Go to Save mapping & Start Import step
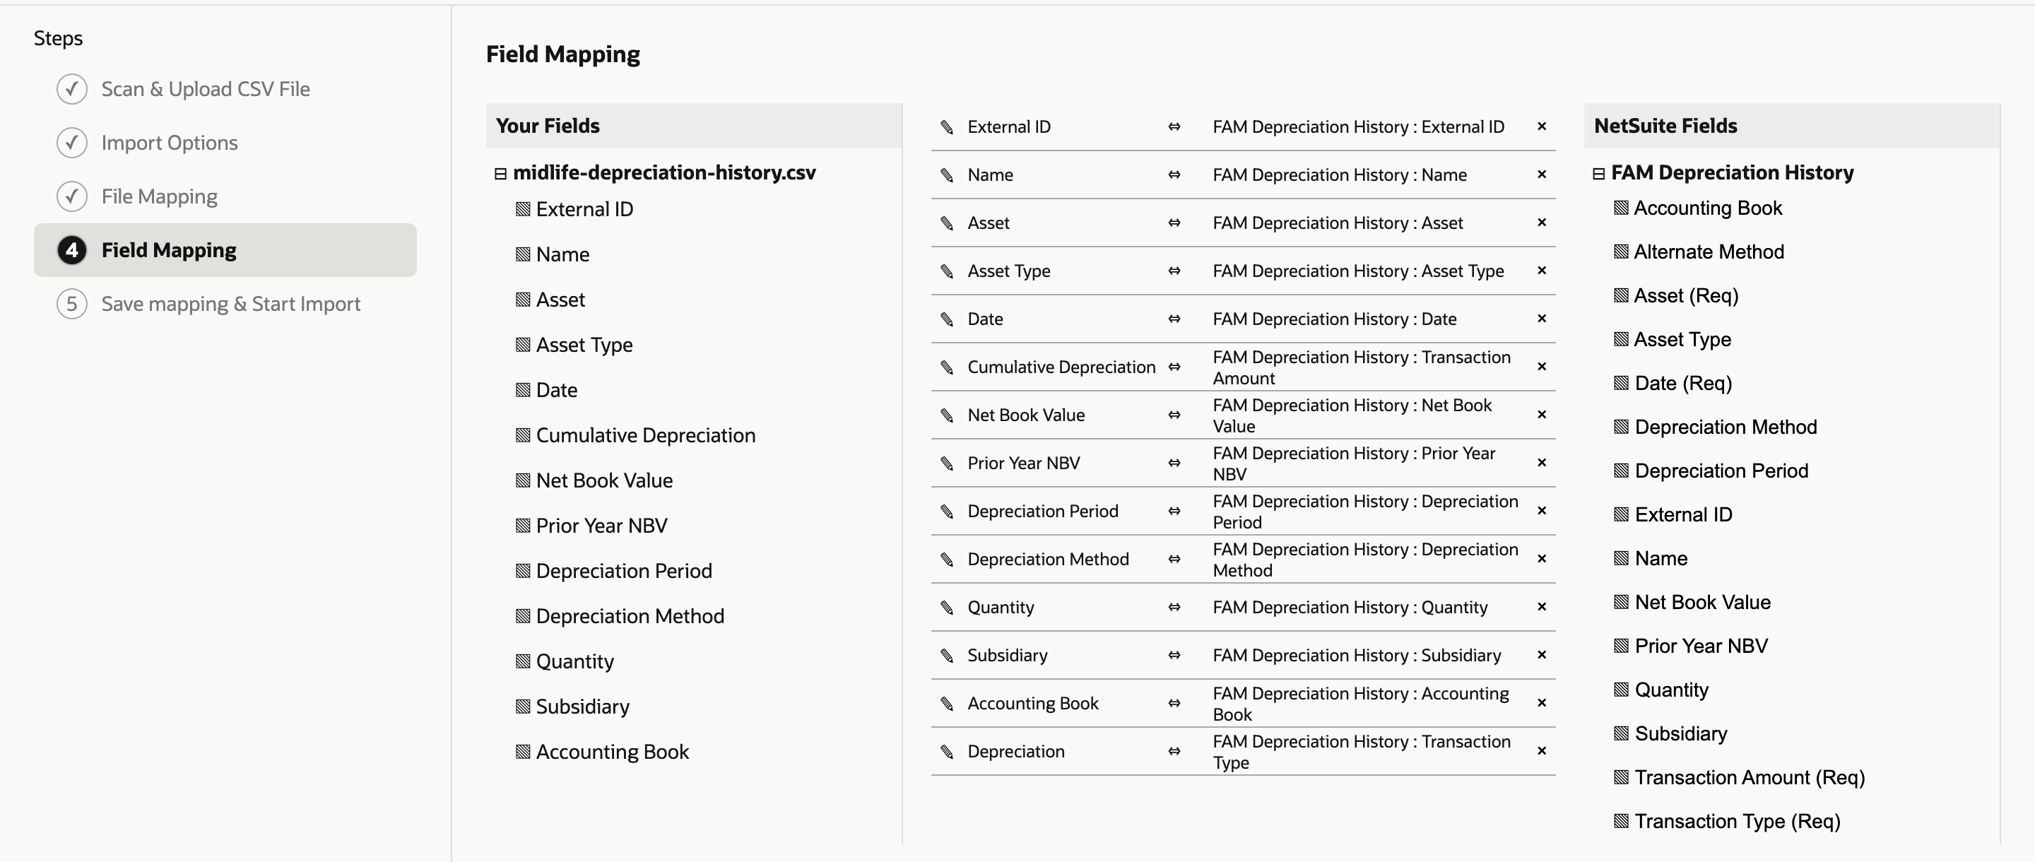This screenshot has width=2035, height=862. tap(230, 305)
